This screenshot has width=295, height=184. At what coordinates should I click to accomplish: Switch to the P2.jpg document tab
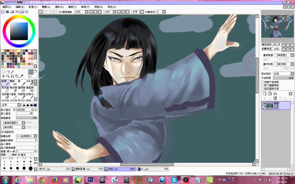pos(55,169)
